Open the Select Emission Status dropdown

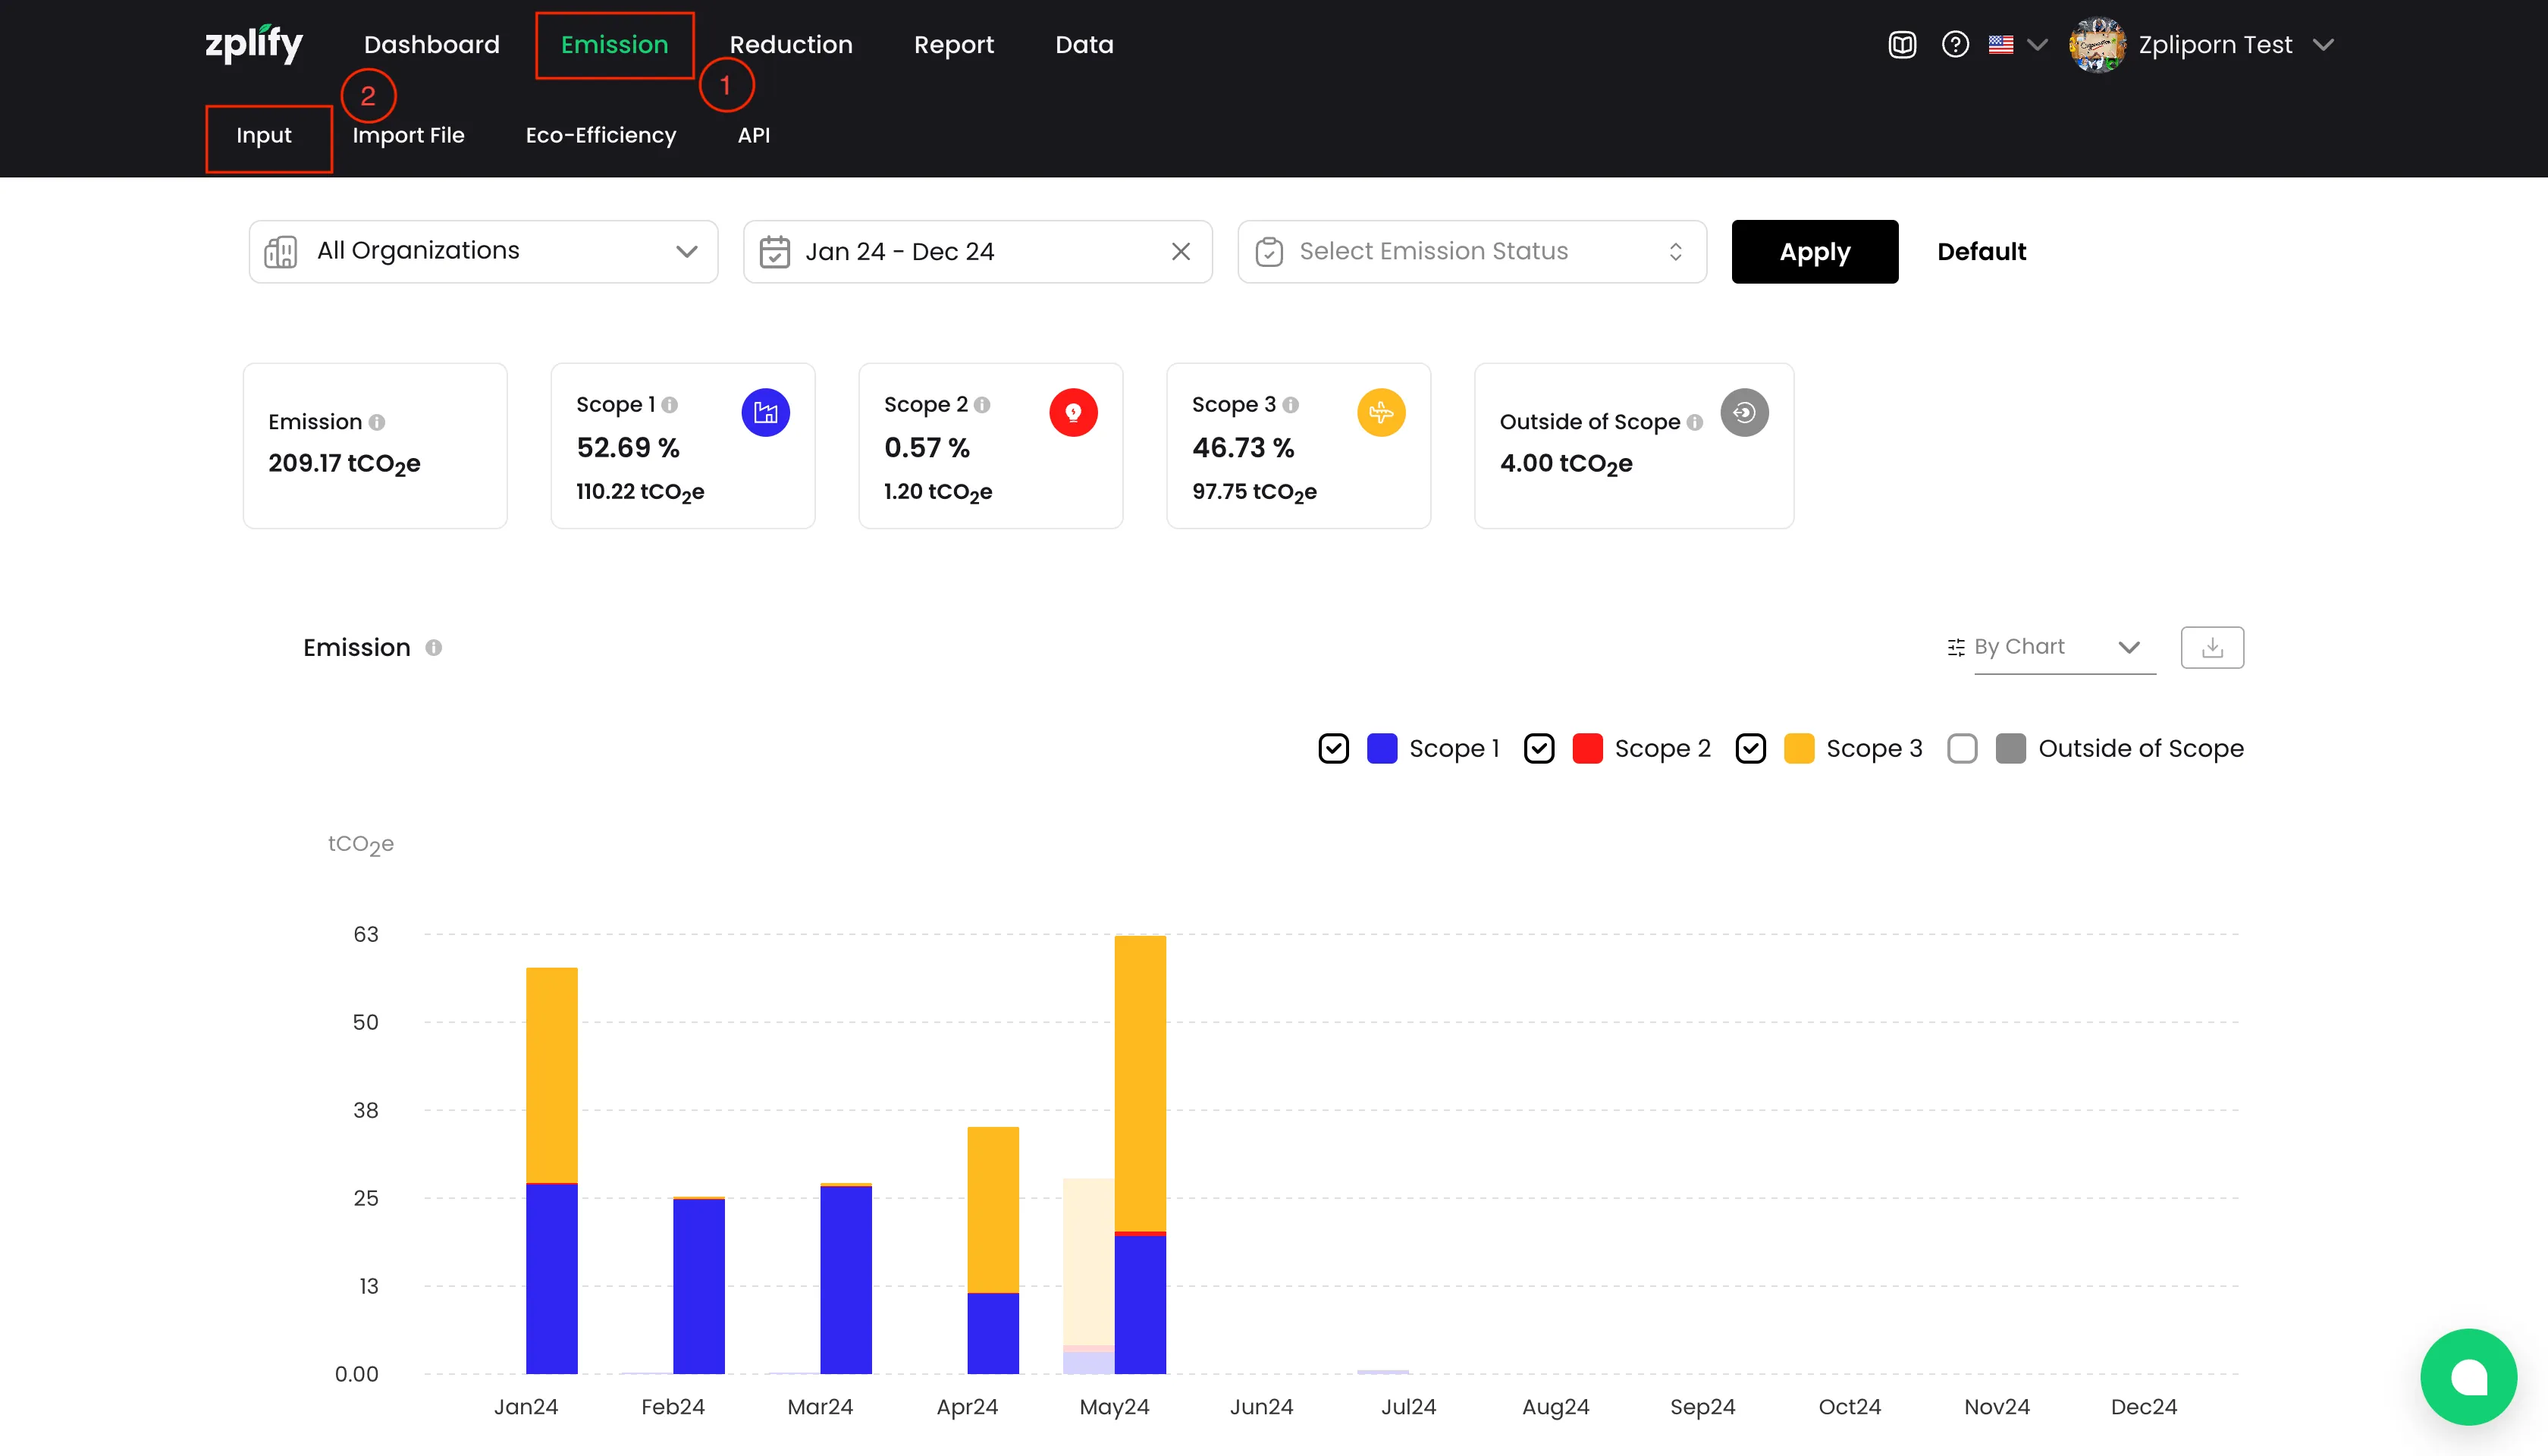click(1471, 251)
